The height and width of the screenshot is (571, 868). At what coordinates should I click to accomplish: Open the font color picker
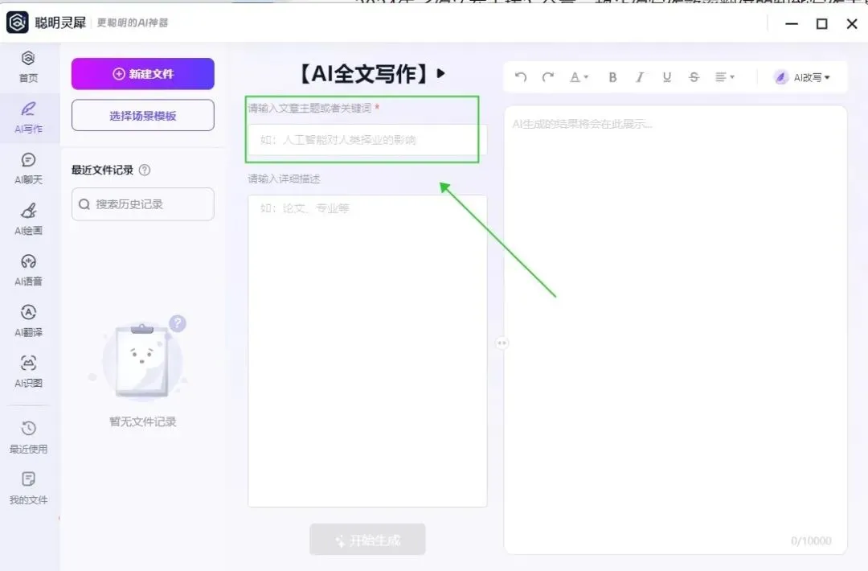(577, 77)
